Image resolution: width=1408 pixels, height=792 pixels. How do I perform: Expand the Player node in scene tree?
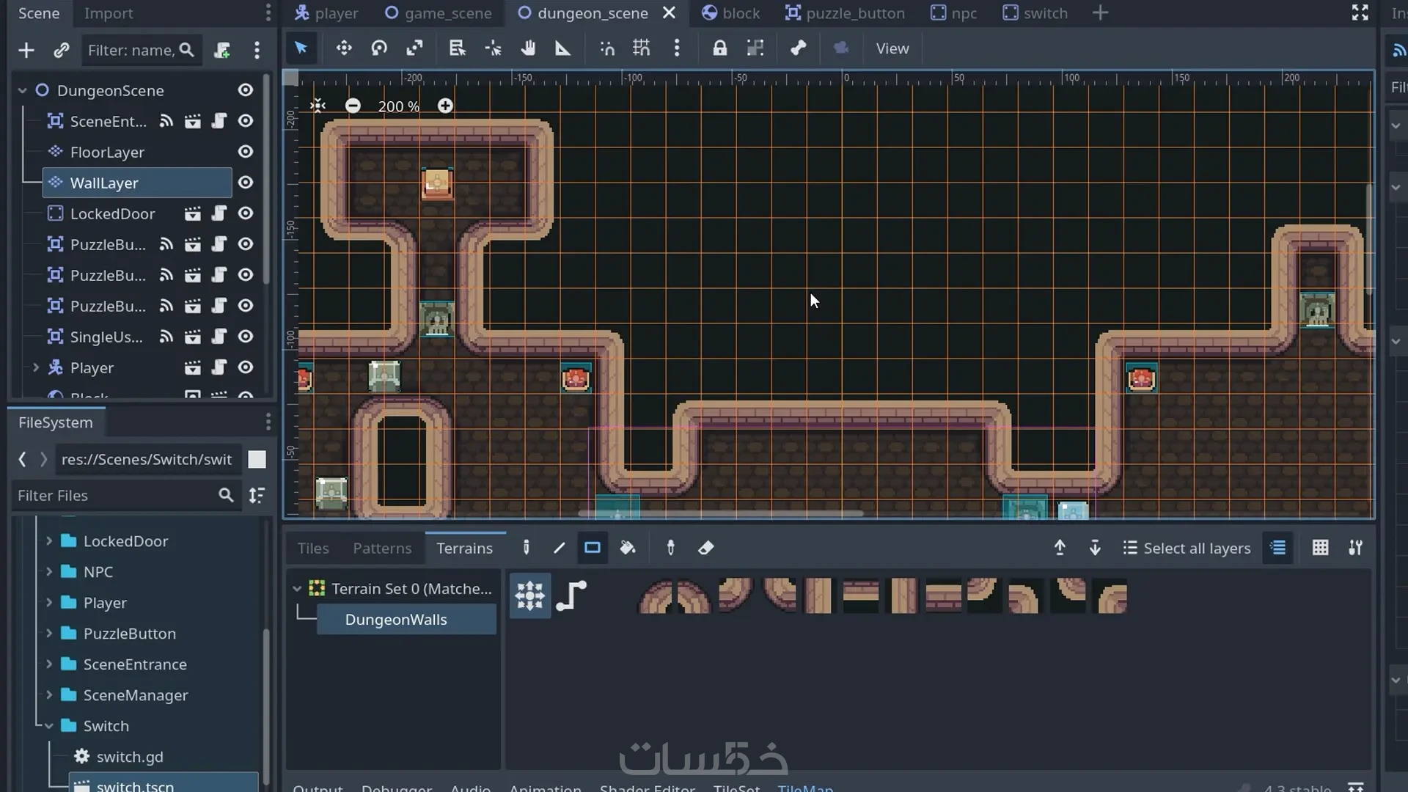(35, 367)
